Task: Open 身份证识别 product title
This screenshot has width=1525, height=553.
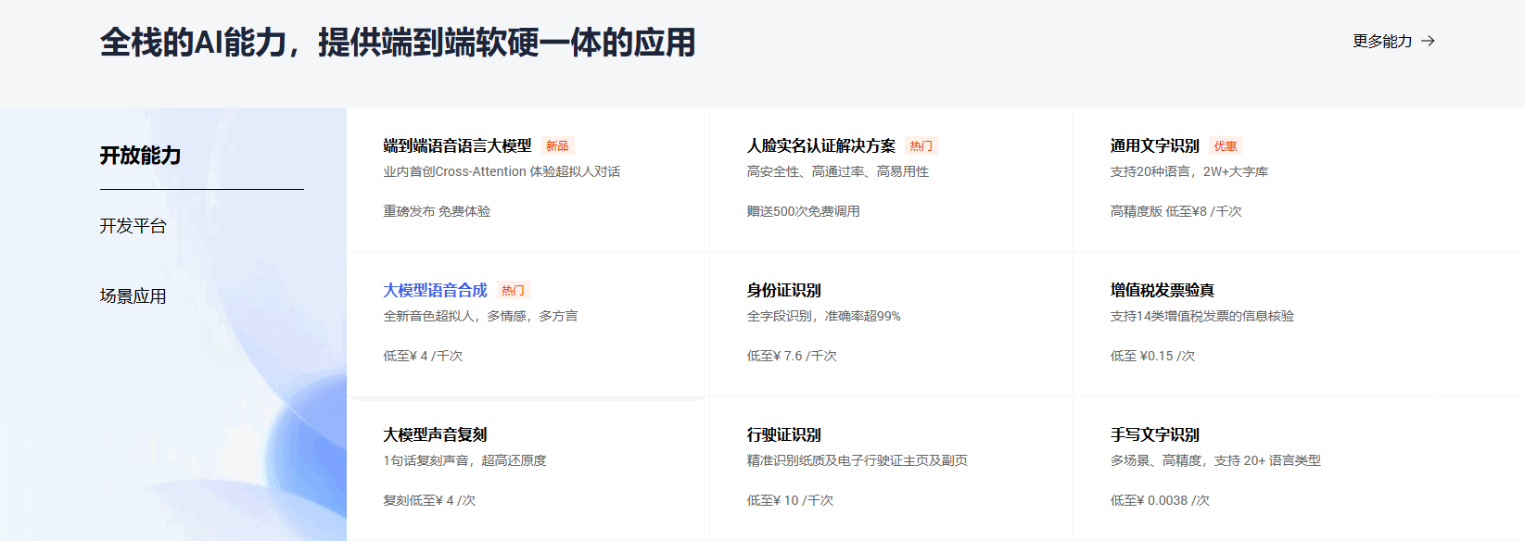Action: pos(784,290)
